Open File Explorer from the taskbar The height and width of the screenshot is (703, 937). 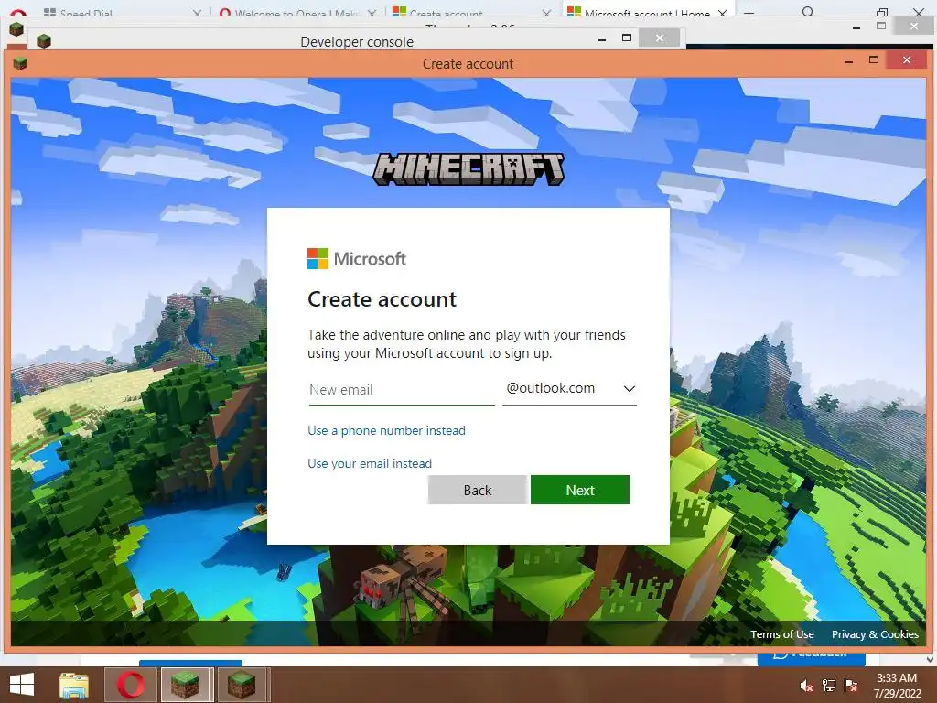pyautogui.click(x=74, y=685)
